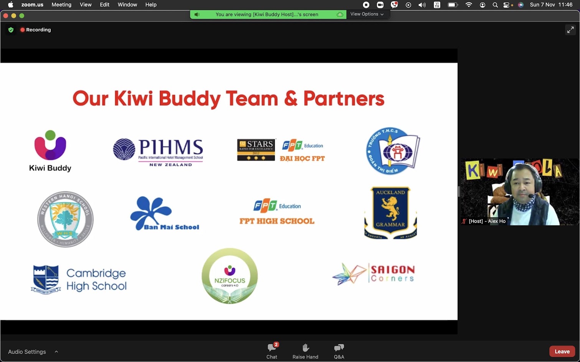The height and width of the screenshot is (362, 580).
Task: Open Control Center
Action: pos(507,5)
